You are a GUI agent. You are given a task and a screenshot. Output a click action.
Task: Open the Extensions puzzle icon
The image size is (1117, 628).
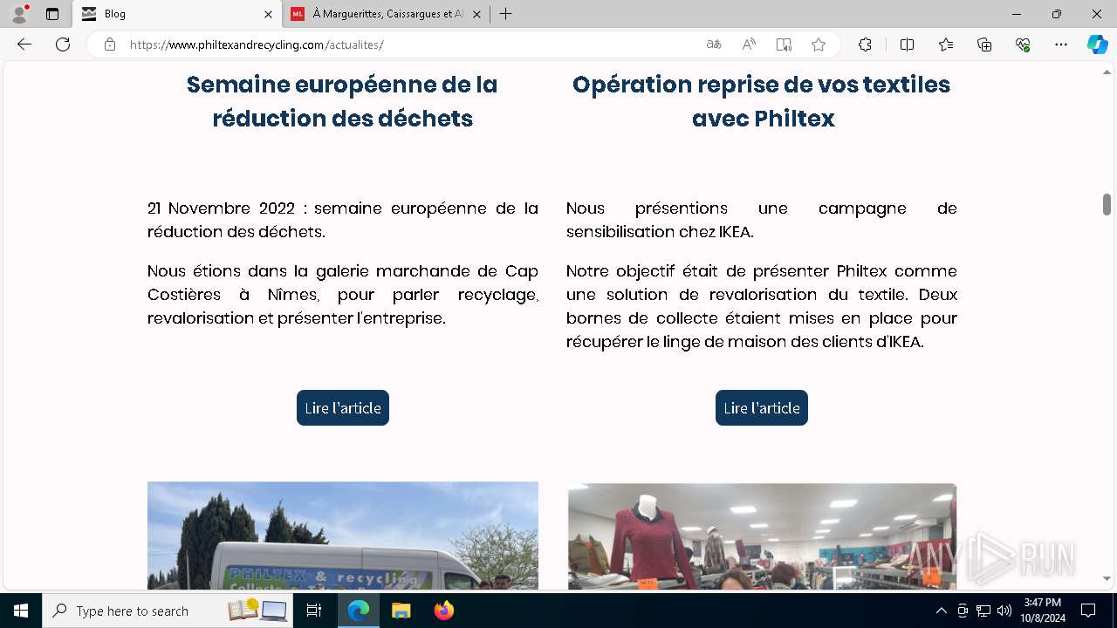[x=865, y=44]
